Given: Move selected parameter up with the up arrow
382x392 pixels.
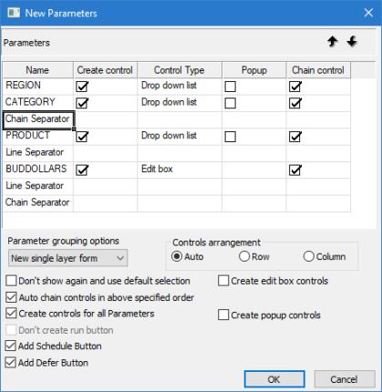Looking at the screenshot, I should pyautogui.click(x=333, y=41).
